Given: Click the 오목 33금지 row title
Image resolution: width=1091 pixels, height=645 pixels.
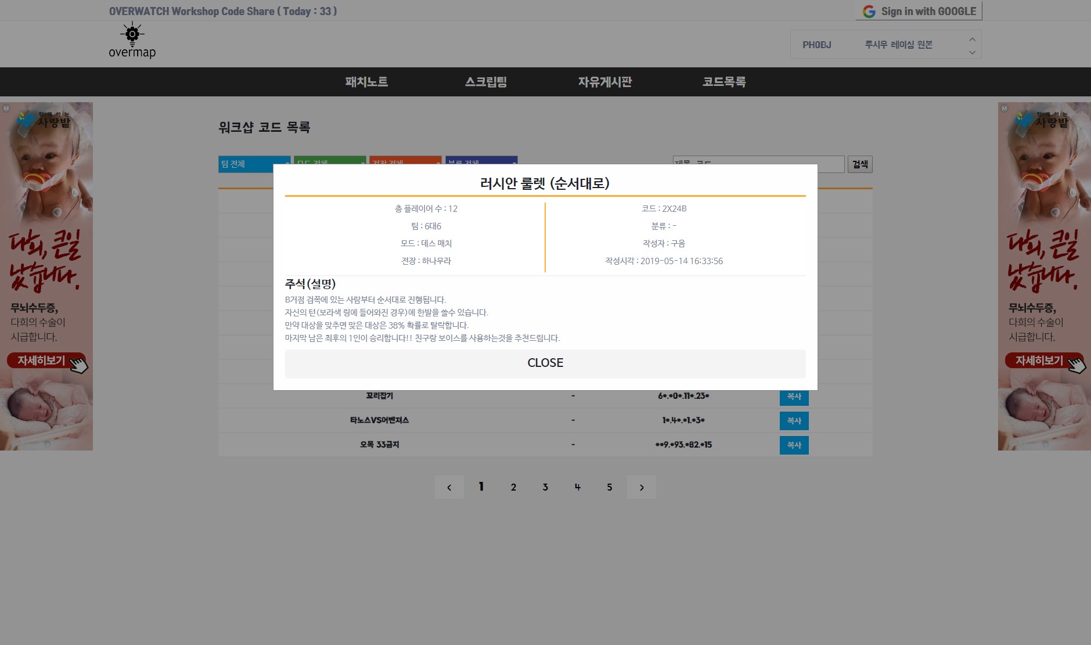Looking at the screenshot, I should [379, 445].
